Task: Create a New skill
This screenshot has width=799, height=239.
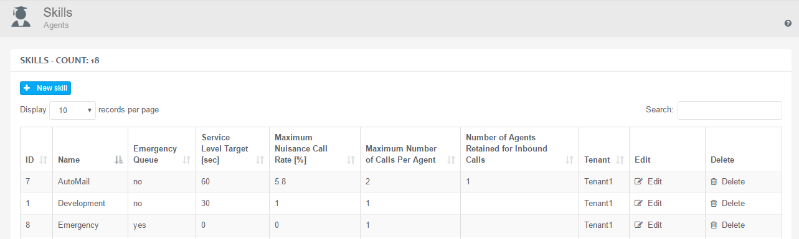Action: click(x=45, y=88)
